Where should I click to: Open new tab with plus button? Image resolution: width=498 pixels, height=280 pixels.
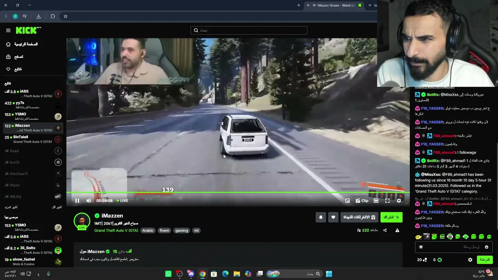point(299,5)
